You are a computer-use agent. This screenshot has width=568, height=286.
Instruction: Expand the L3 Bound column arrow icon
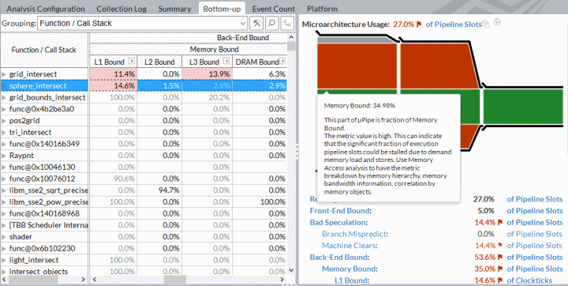coord(226,61)
